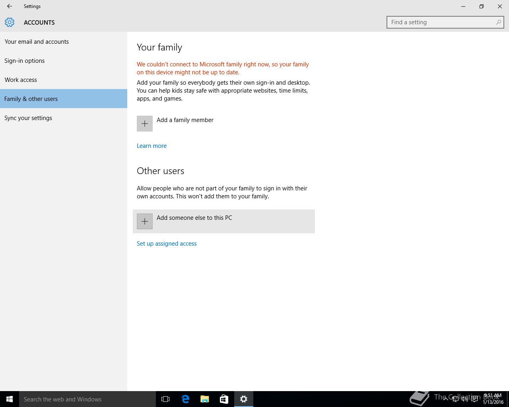
Task: Open Sign-in options
Action: [x=64, y=60]
